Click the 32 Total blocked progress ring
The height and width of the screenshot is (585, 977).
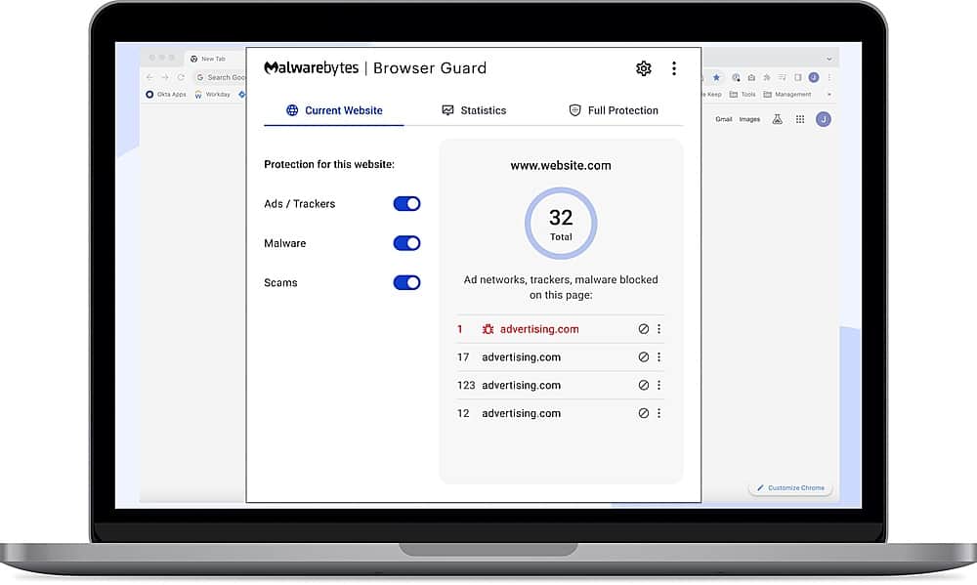[x=560, y=223]
